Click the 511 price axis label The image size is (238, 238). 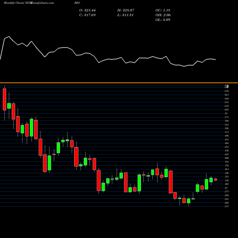[227, 132]
